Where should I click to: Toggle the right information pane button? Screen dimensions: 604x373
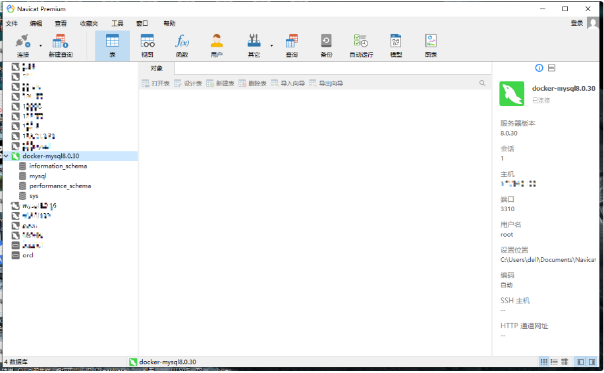click(x=591, y=362)
